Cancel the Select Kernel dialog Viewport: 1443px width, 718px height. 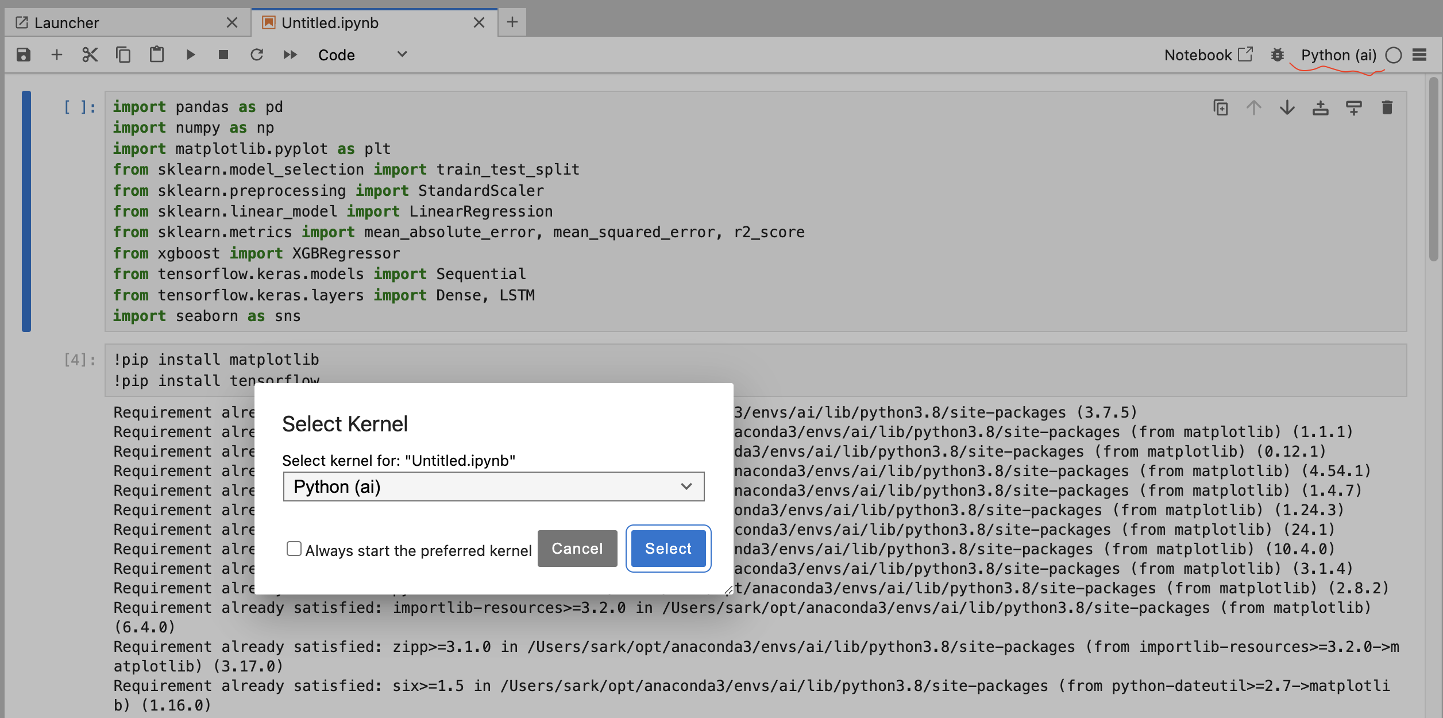tap(577, 549)
